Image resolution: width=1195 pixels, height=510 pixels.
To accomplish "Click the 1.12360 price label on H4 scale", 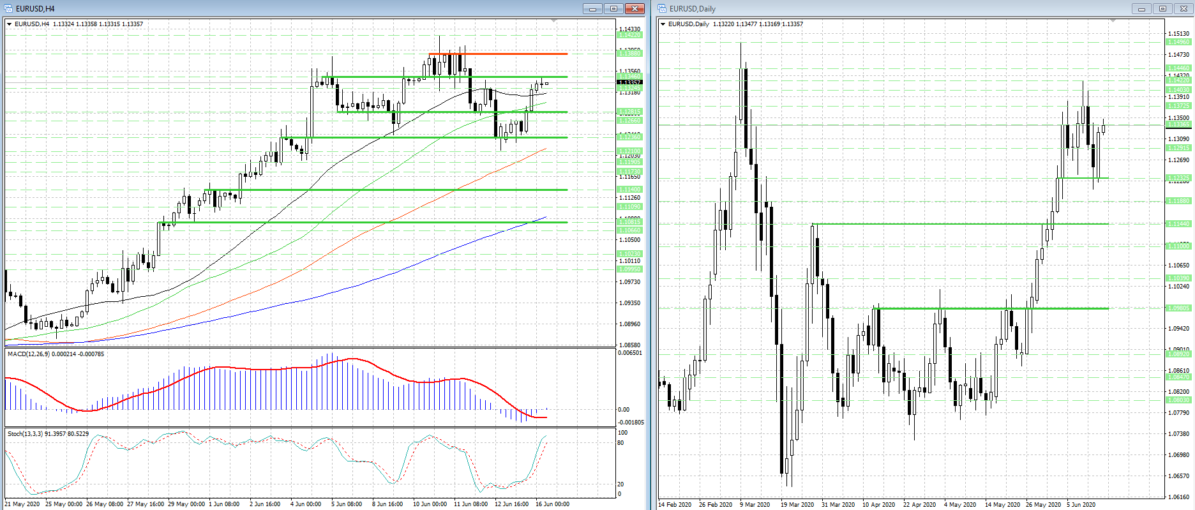I will [x=629, y=137].
